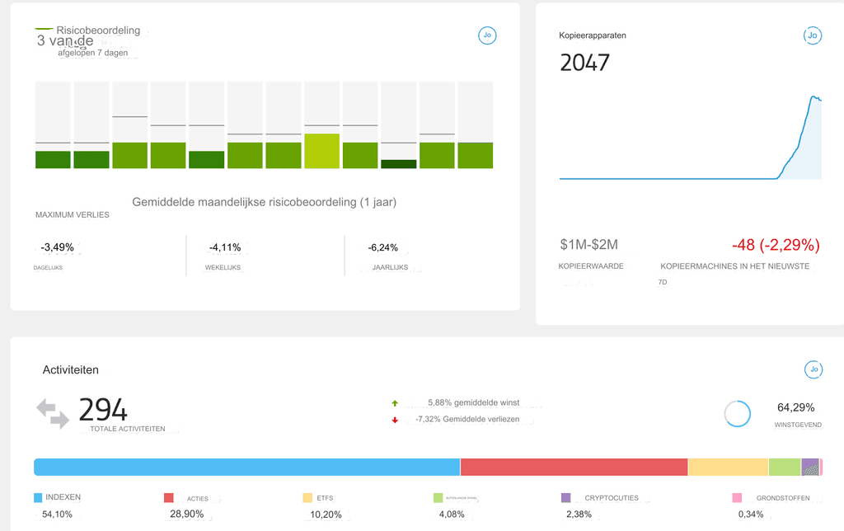The height and width of the screenshot is (531, 844).
Task: Click the red Acties legend swatch
Action: pyautogui.click(x=169, y=498)
